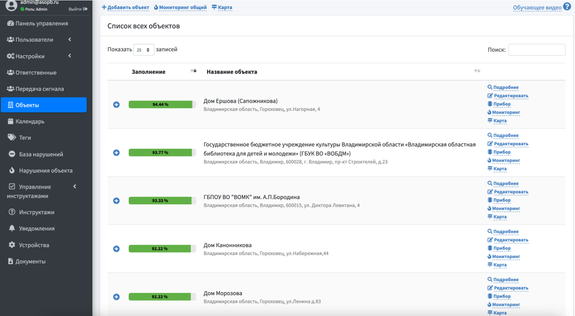
Task: Click the monitoring flame icon in Дом Морозова row
Action: pos(490,304)
